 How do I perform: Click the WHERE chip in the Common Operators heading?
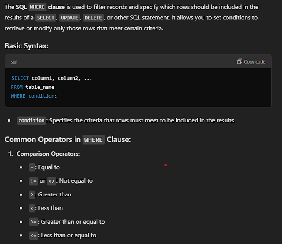click(93, 140)
